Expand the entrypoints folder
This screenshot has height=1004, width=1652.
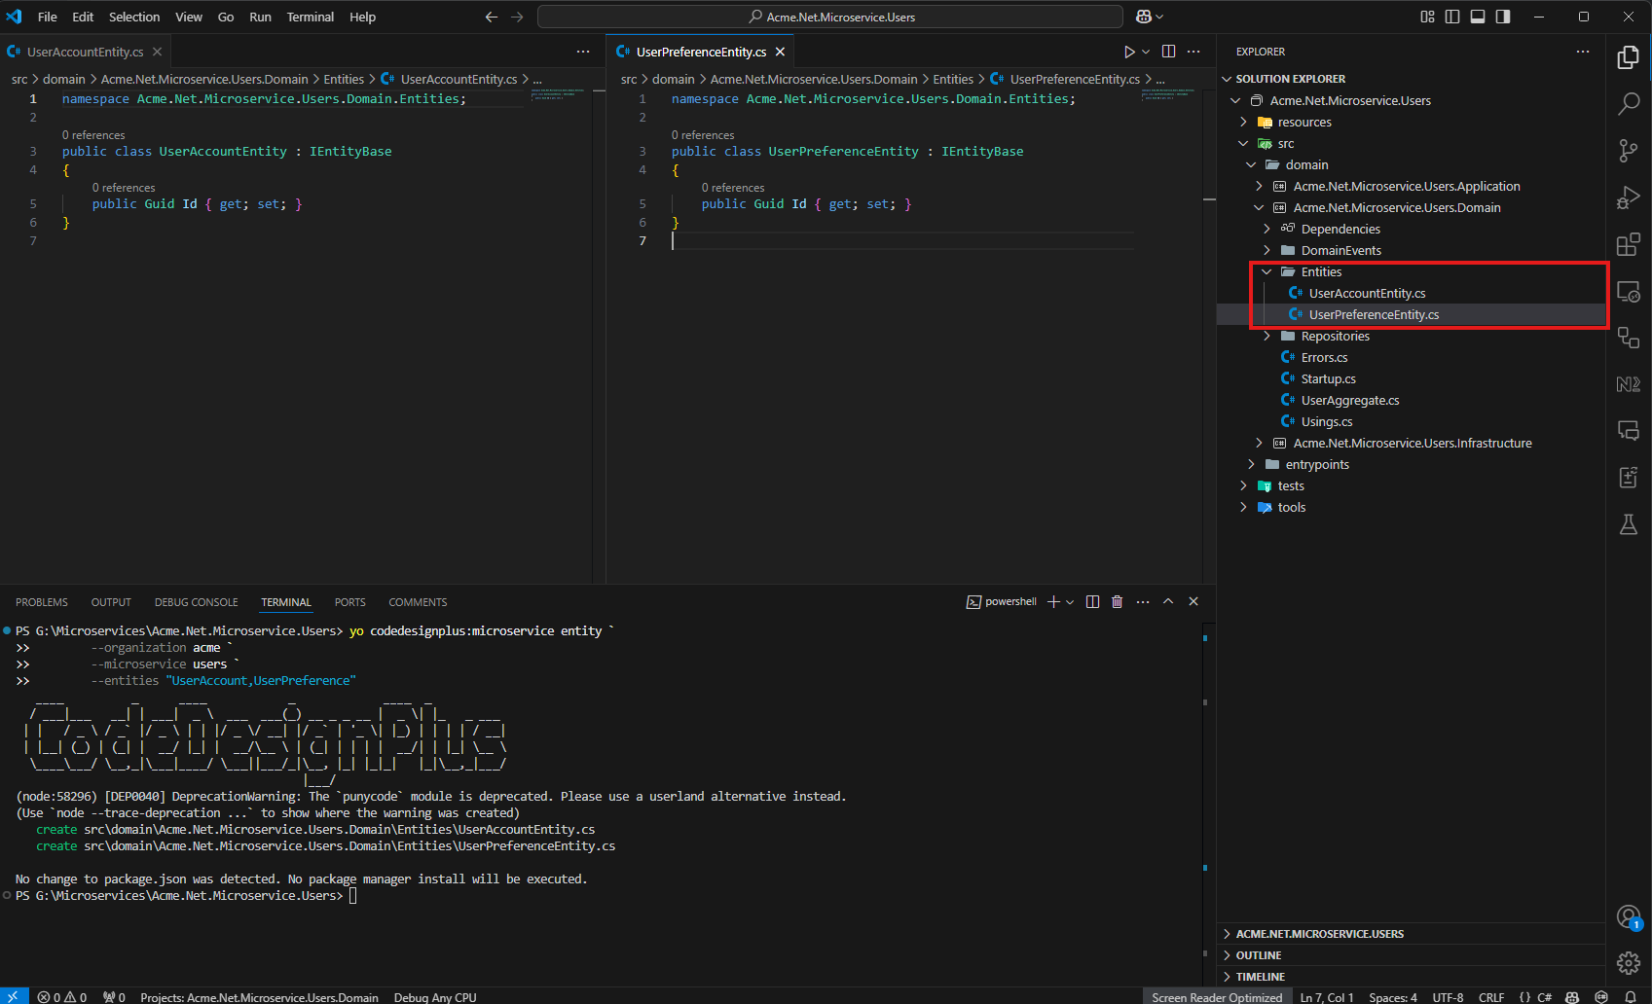[x=1251, y=465]
